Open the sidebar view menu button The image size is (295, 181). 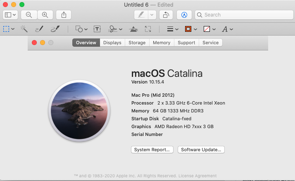pyautogui.click(x=10, y=15)
